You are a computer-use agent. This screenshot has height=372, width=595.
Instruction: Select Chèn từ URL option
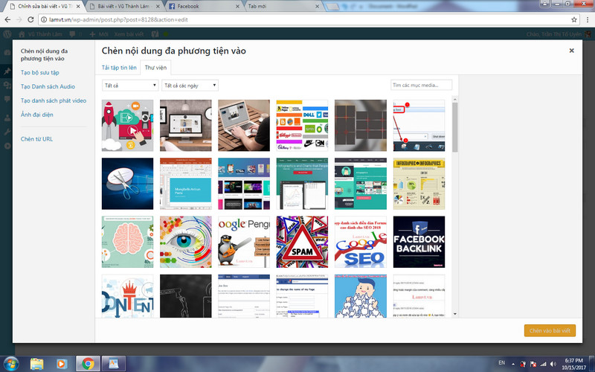click(36, 139)
